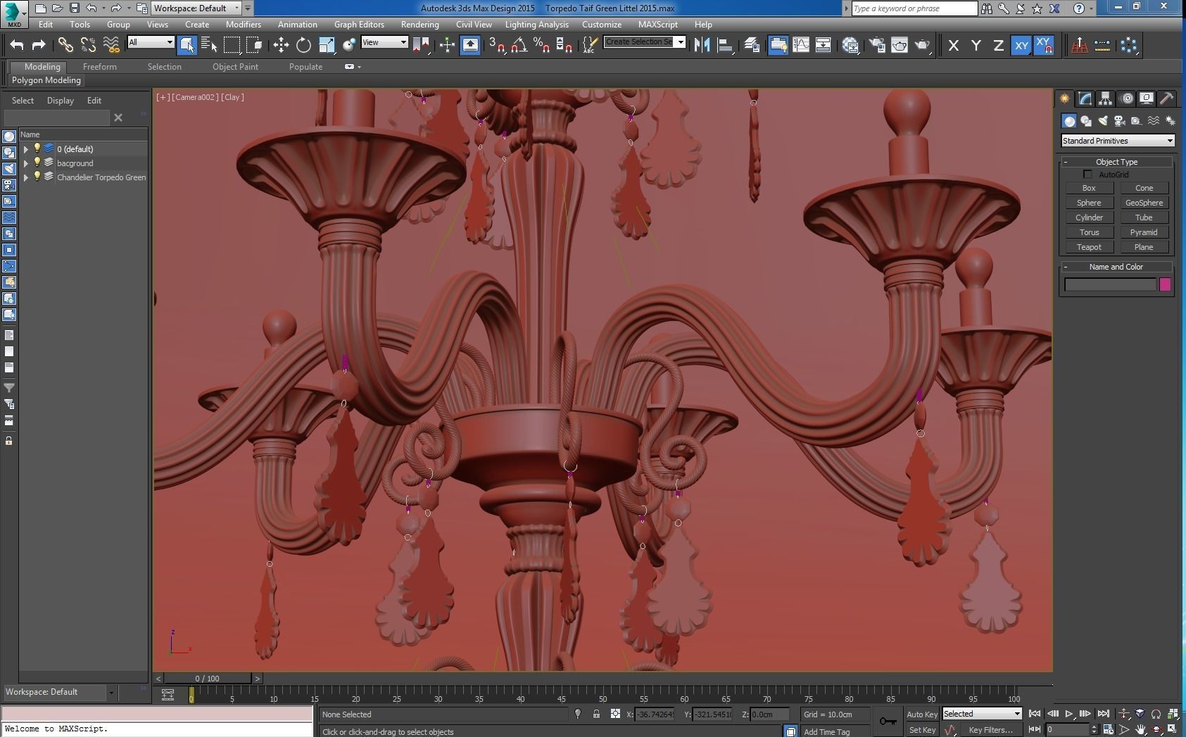The height and width of the screenshot is (737, 1186).
Task: Choose the Select and Rotate tool
Action: click(303, 45)
